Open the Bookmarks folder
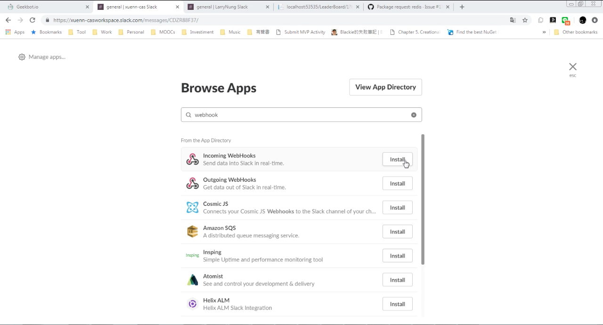 [x=46, y=32]
